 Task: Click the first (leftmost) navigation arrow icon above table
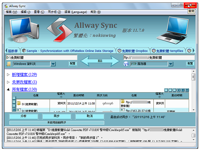166,90
